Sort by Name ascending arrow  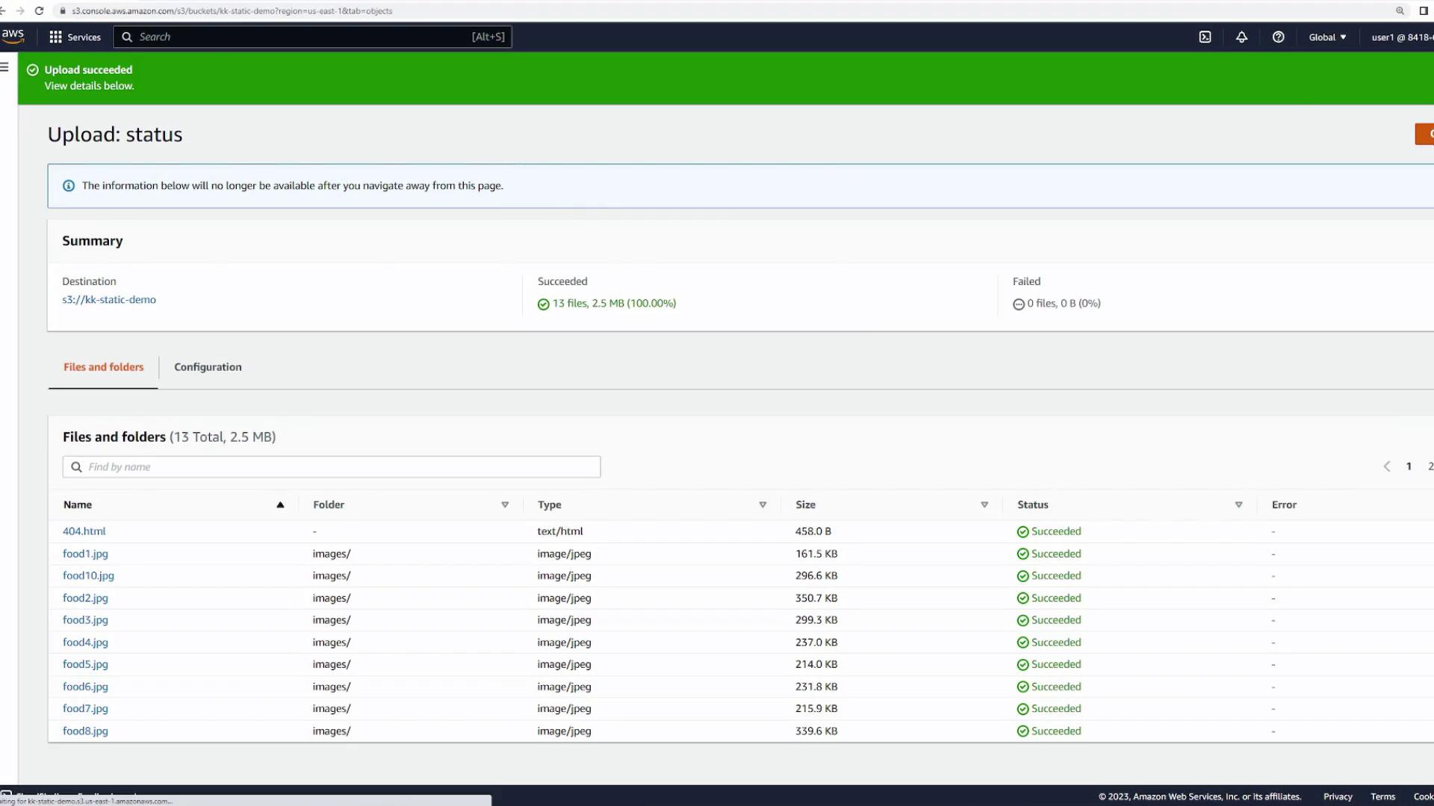[280, 505]
